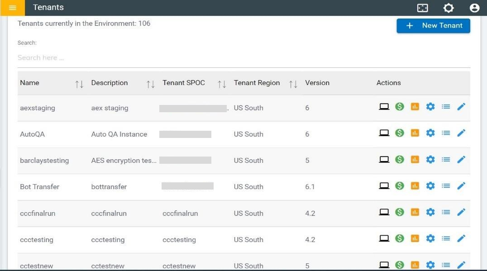This screenshot has height=271, width=487.
Task: Select the AutoQA tenant name
Action: tap(32, 134)
